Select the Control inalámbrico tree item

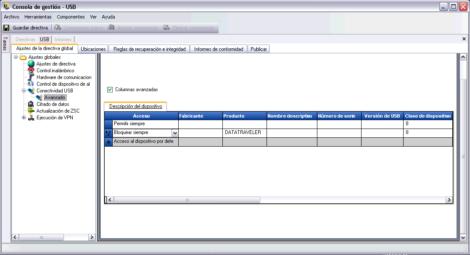coord(55,71)
